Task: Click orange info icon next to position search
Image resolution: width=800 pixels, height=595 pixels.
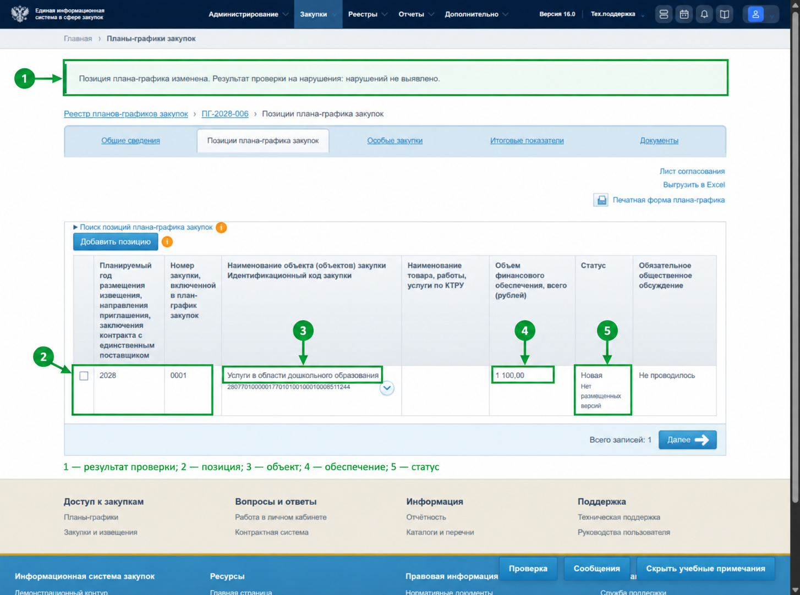Action: (x=221, y=228)
